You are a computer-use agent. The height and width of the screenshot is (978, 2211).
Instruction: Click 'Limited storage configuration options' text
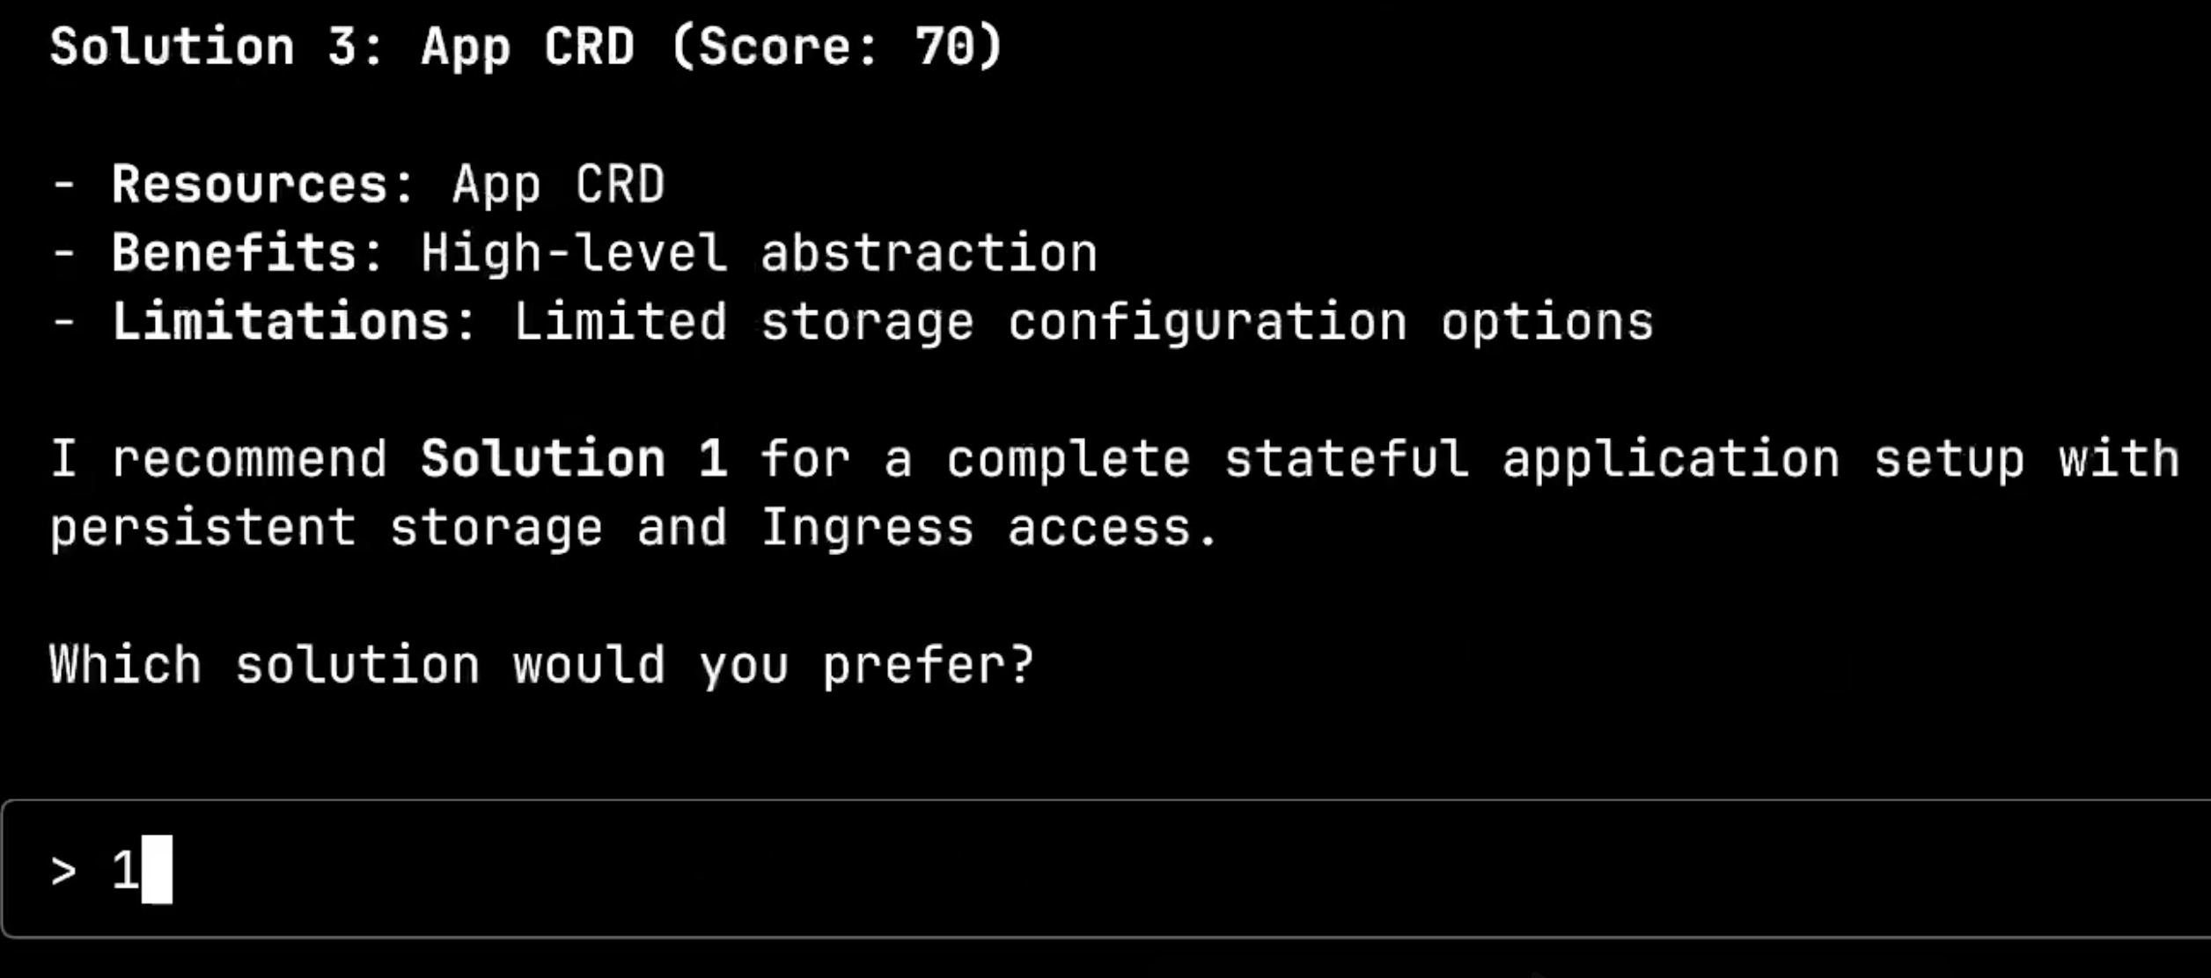(x=1083, y=323)
